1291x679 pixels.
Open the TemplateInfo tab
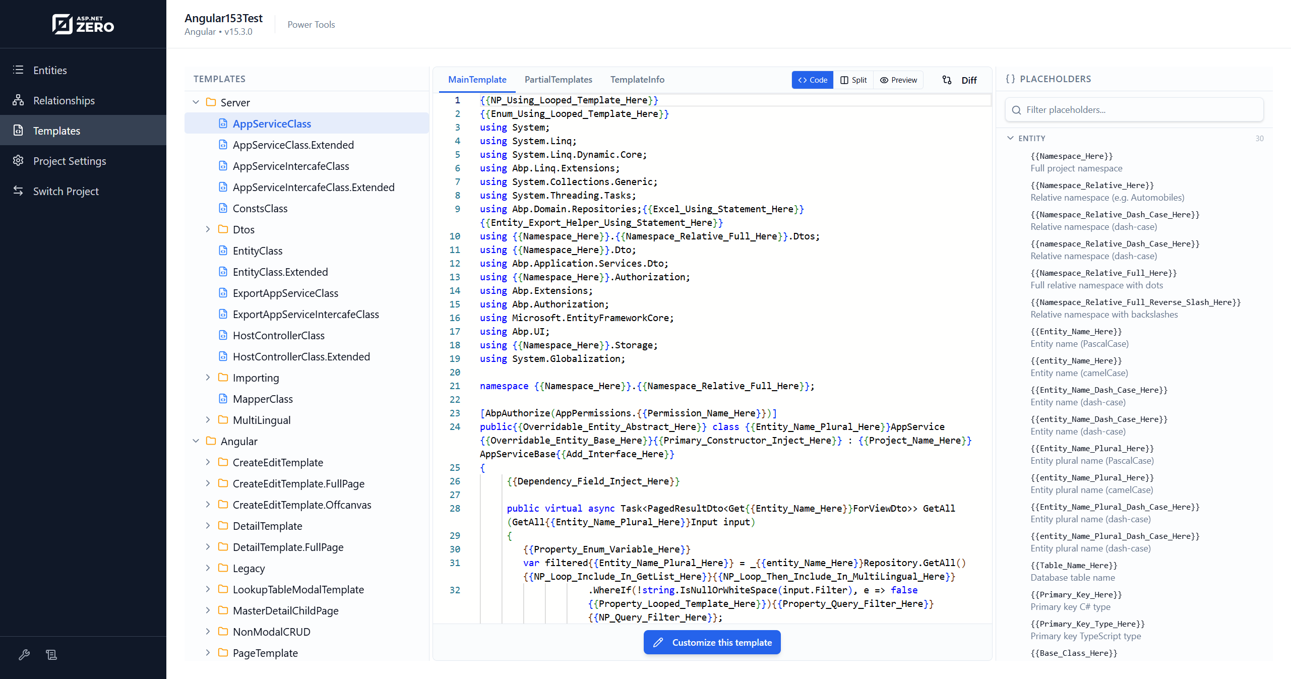pyautogui.click(x=637, y=80)
